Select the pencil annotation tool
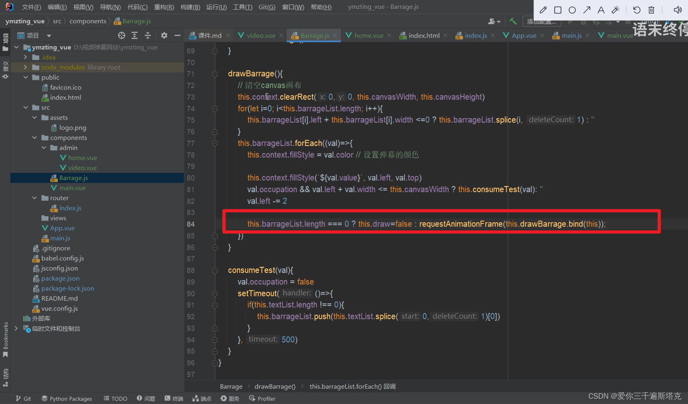 point(543,10)
